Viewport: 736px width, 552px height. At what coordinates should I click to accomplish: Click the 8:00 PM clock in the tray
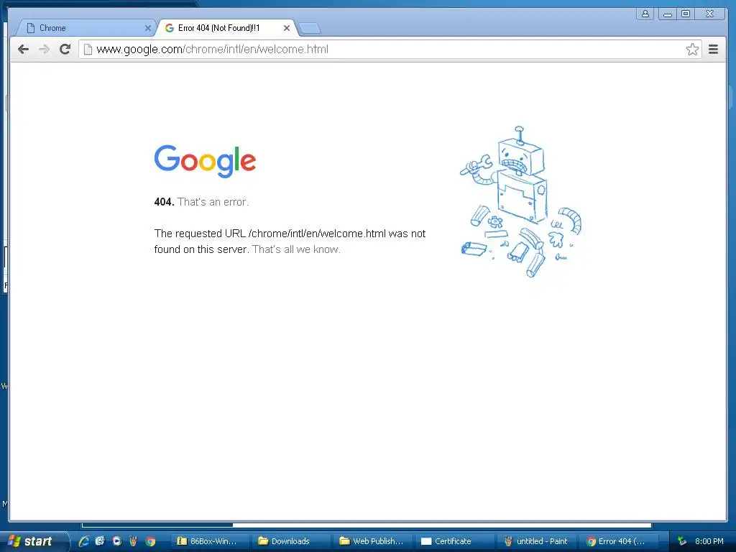[709, 541]
